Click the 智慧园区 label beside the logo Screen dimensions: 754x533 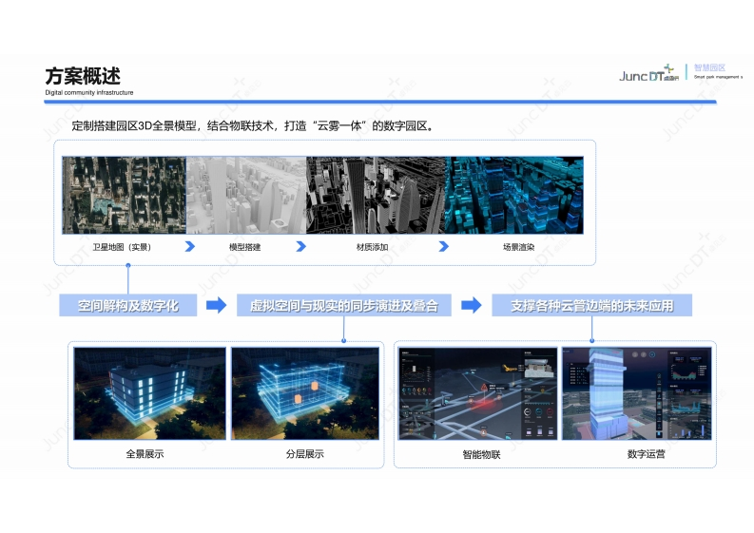[709, 67]
